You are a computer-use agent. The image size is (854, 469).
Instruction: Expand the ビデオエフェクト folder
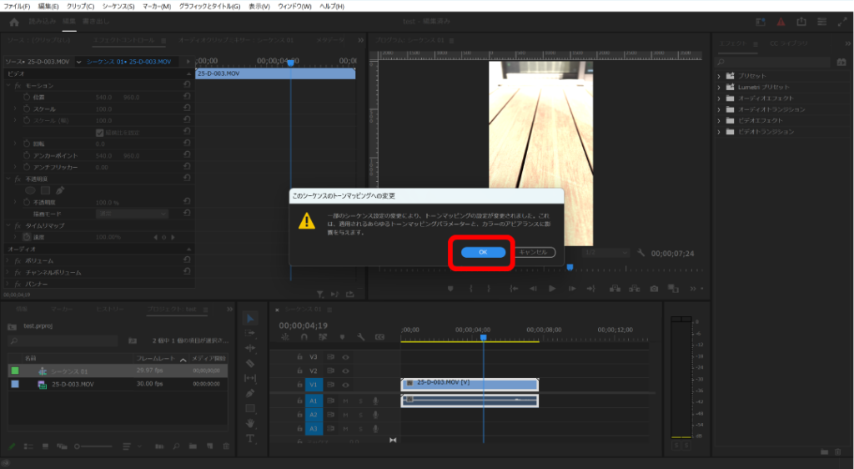719,120
